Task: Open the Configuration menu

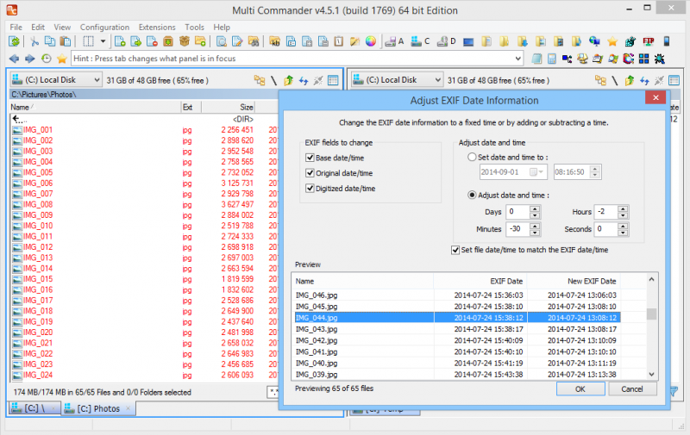Action: pos(104,28)
